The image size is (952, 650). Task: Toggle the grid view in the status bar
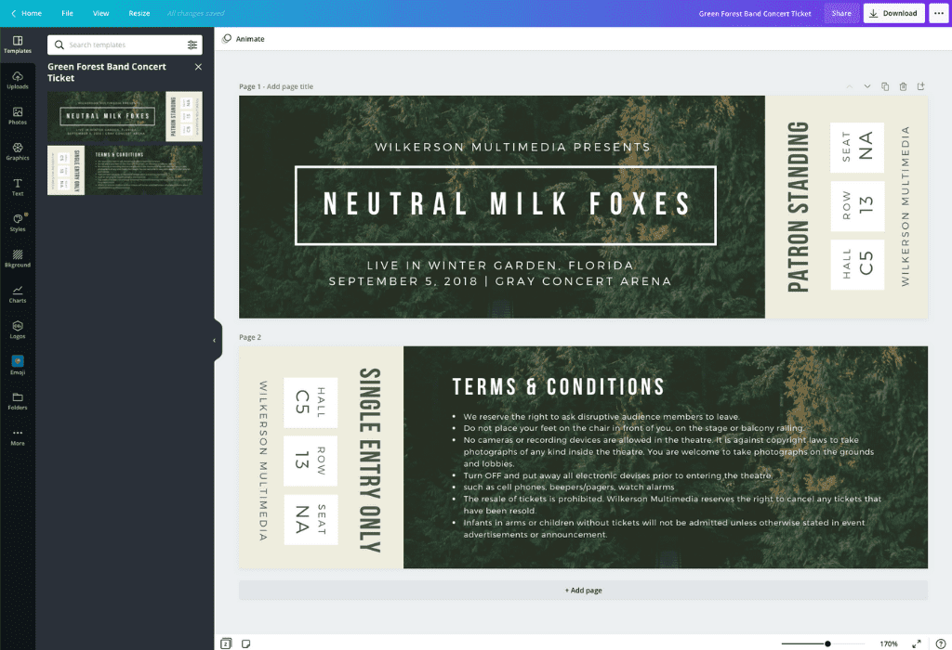pos(225,642)
